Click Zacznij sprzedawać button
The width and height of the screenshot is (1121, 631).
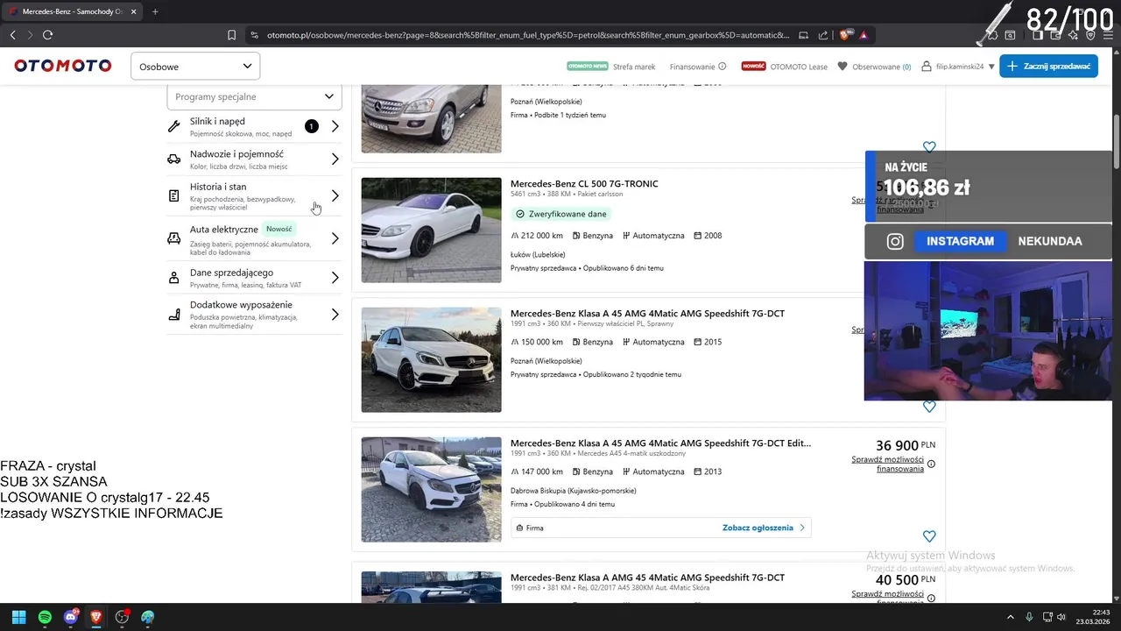point(1048,67)
